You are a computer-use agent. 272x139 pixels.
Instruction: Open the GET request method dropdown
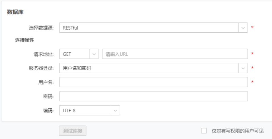pos(75,54)
